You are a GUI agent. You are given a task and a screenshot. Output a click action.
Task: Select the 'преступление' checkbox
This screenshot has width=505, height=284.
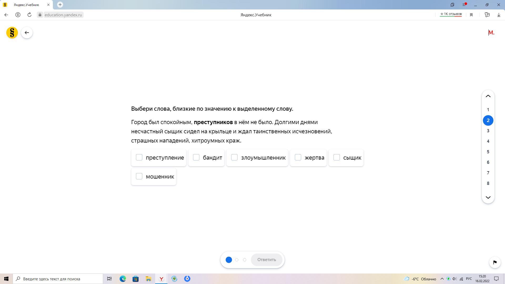click(139, 157)
